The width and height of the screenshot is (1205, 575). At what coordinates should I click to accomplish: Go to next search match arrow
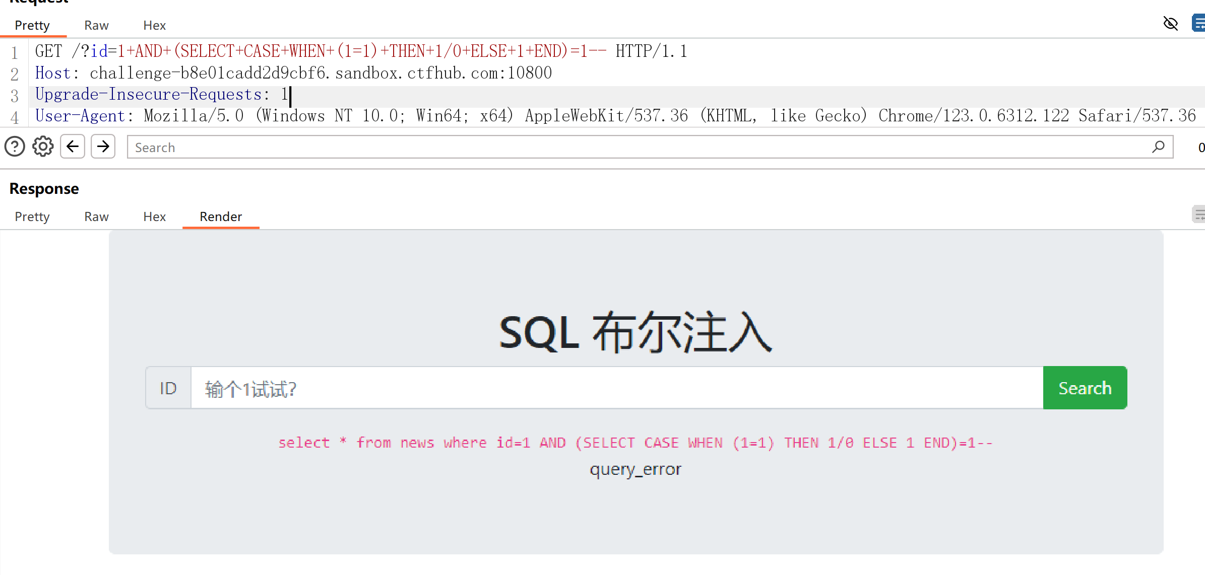click(x=103, y=147)
